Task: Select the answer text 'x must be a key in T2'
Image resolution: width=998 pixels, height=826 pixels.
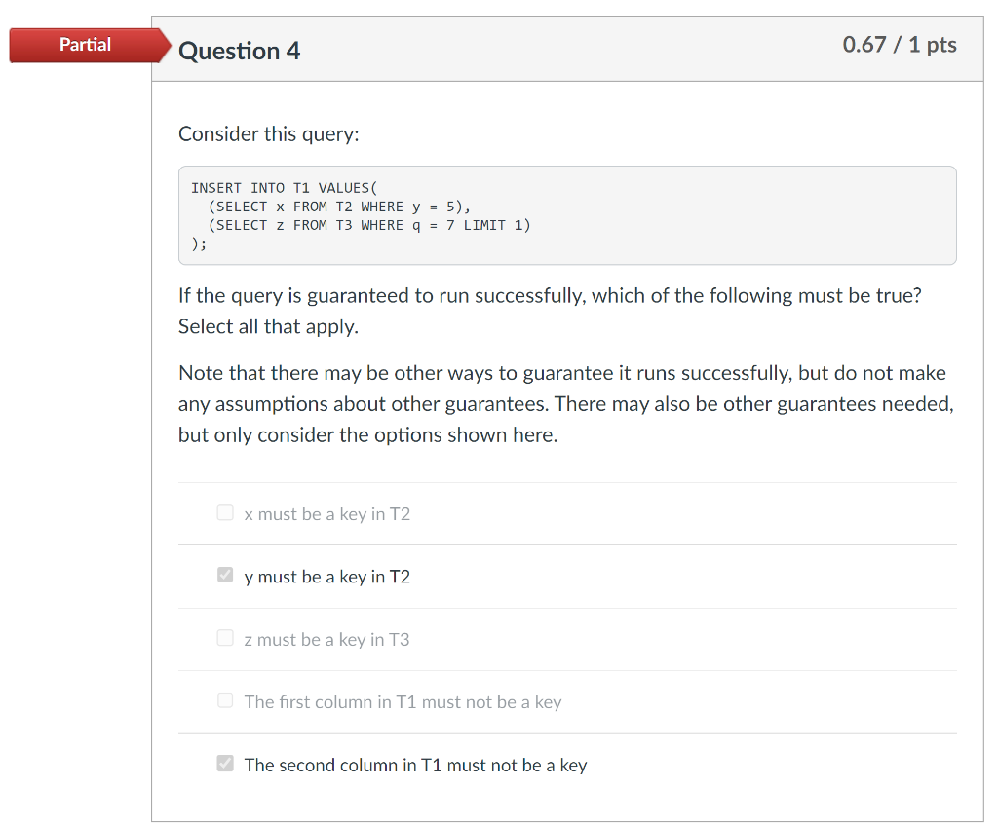Action: [327, 513]
